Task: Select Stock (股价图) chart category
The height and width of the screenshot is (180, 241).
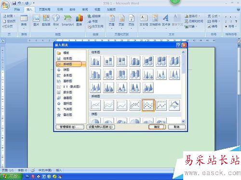Action: point(71,92)
